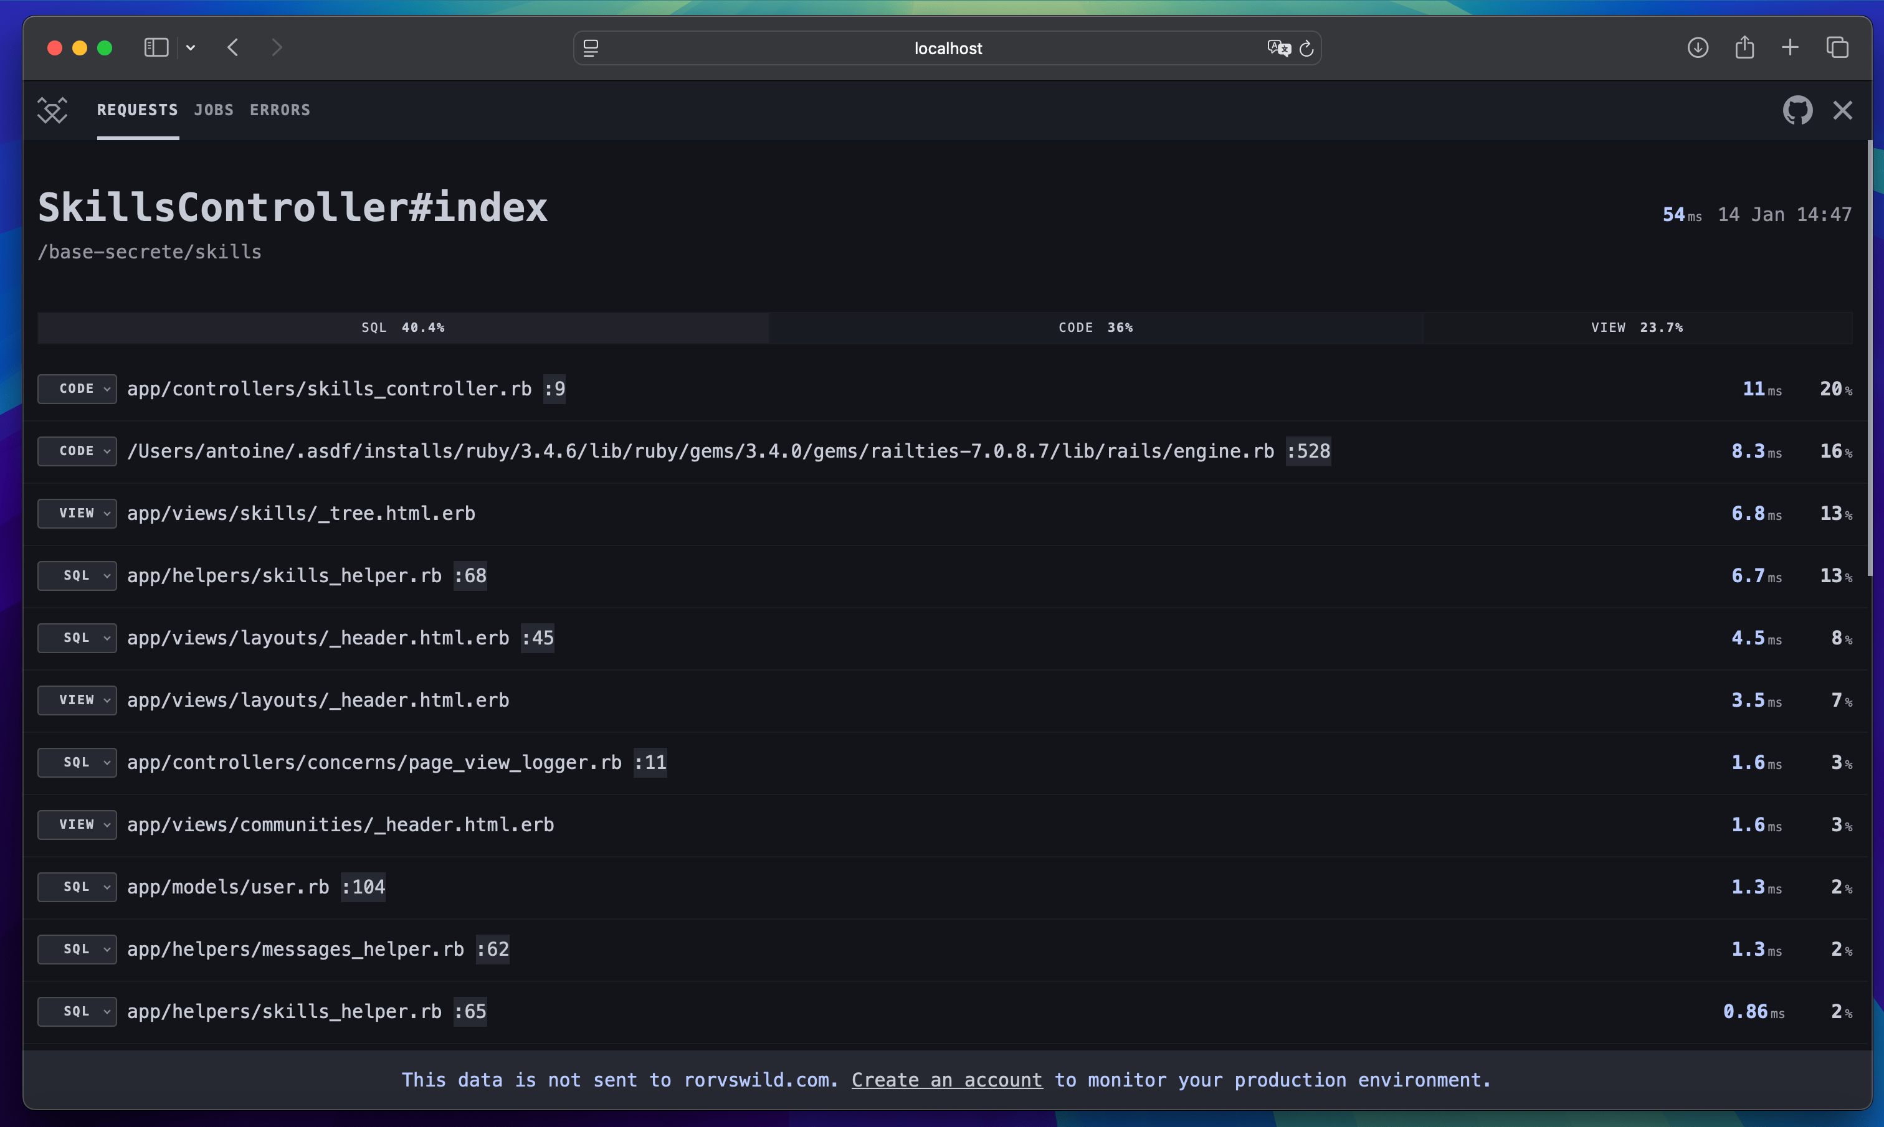The image size is (1884, 1127).
Task: Click the 'Create an account' link
Action: (946, 1080)
